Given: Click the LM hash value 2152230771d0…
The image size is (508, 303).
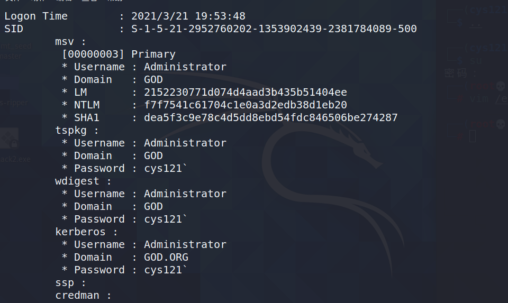Looking at the screenshot, I should point(245,92).
